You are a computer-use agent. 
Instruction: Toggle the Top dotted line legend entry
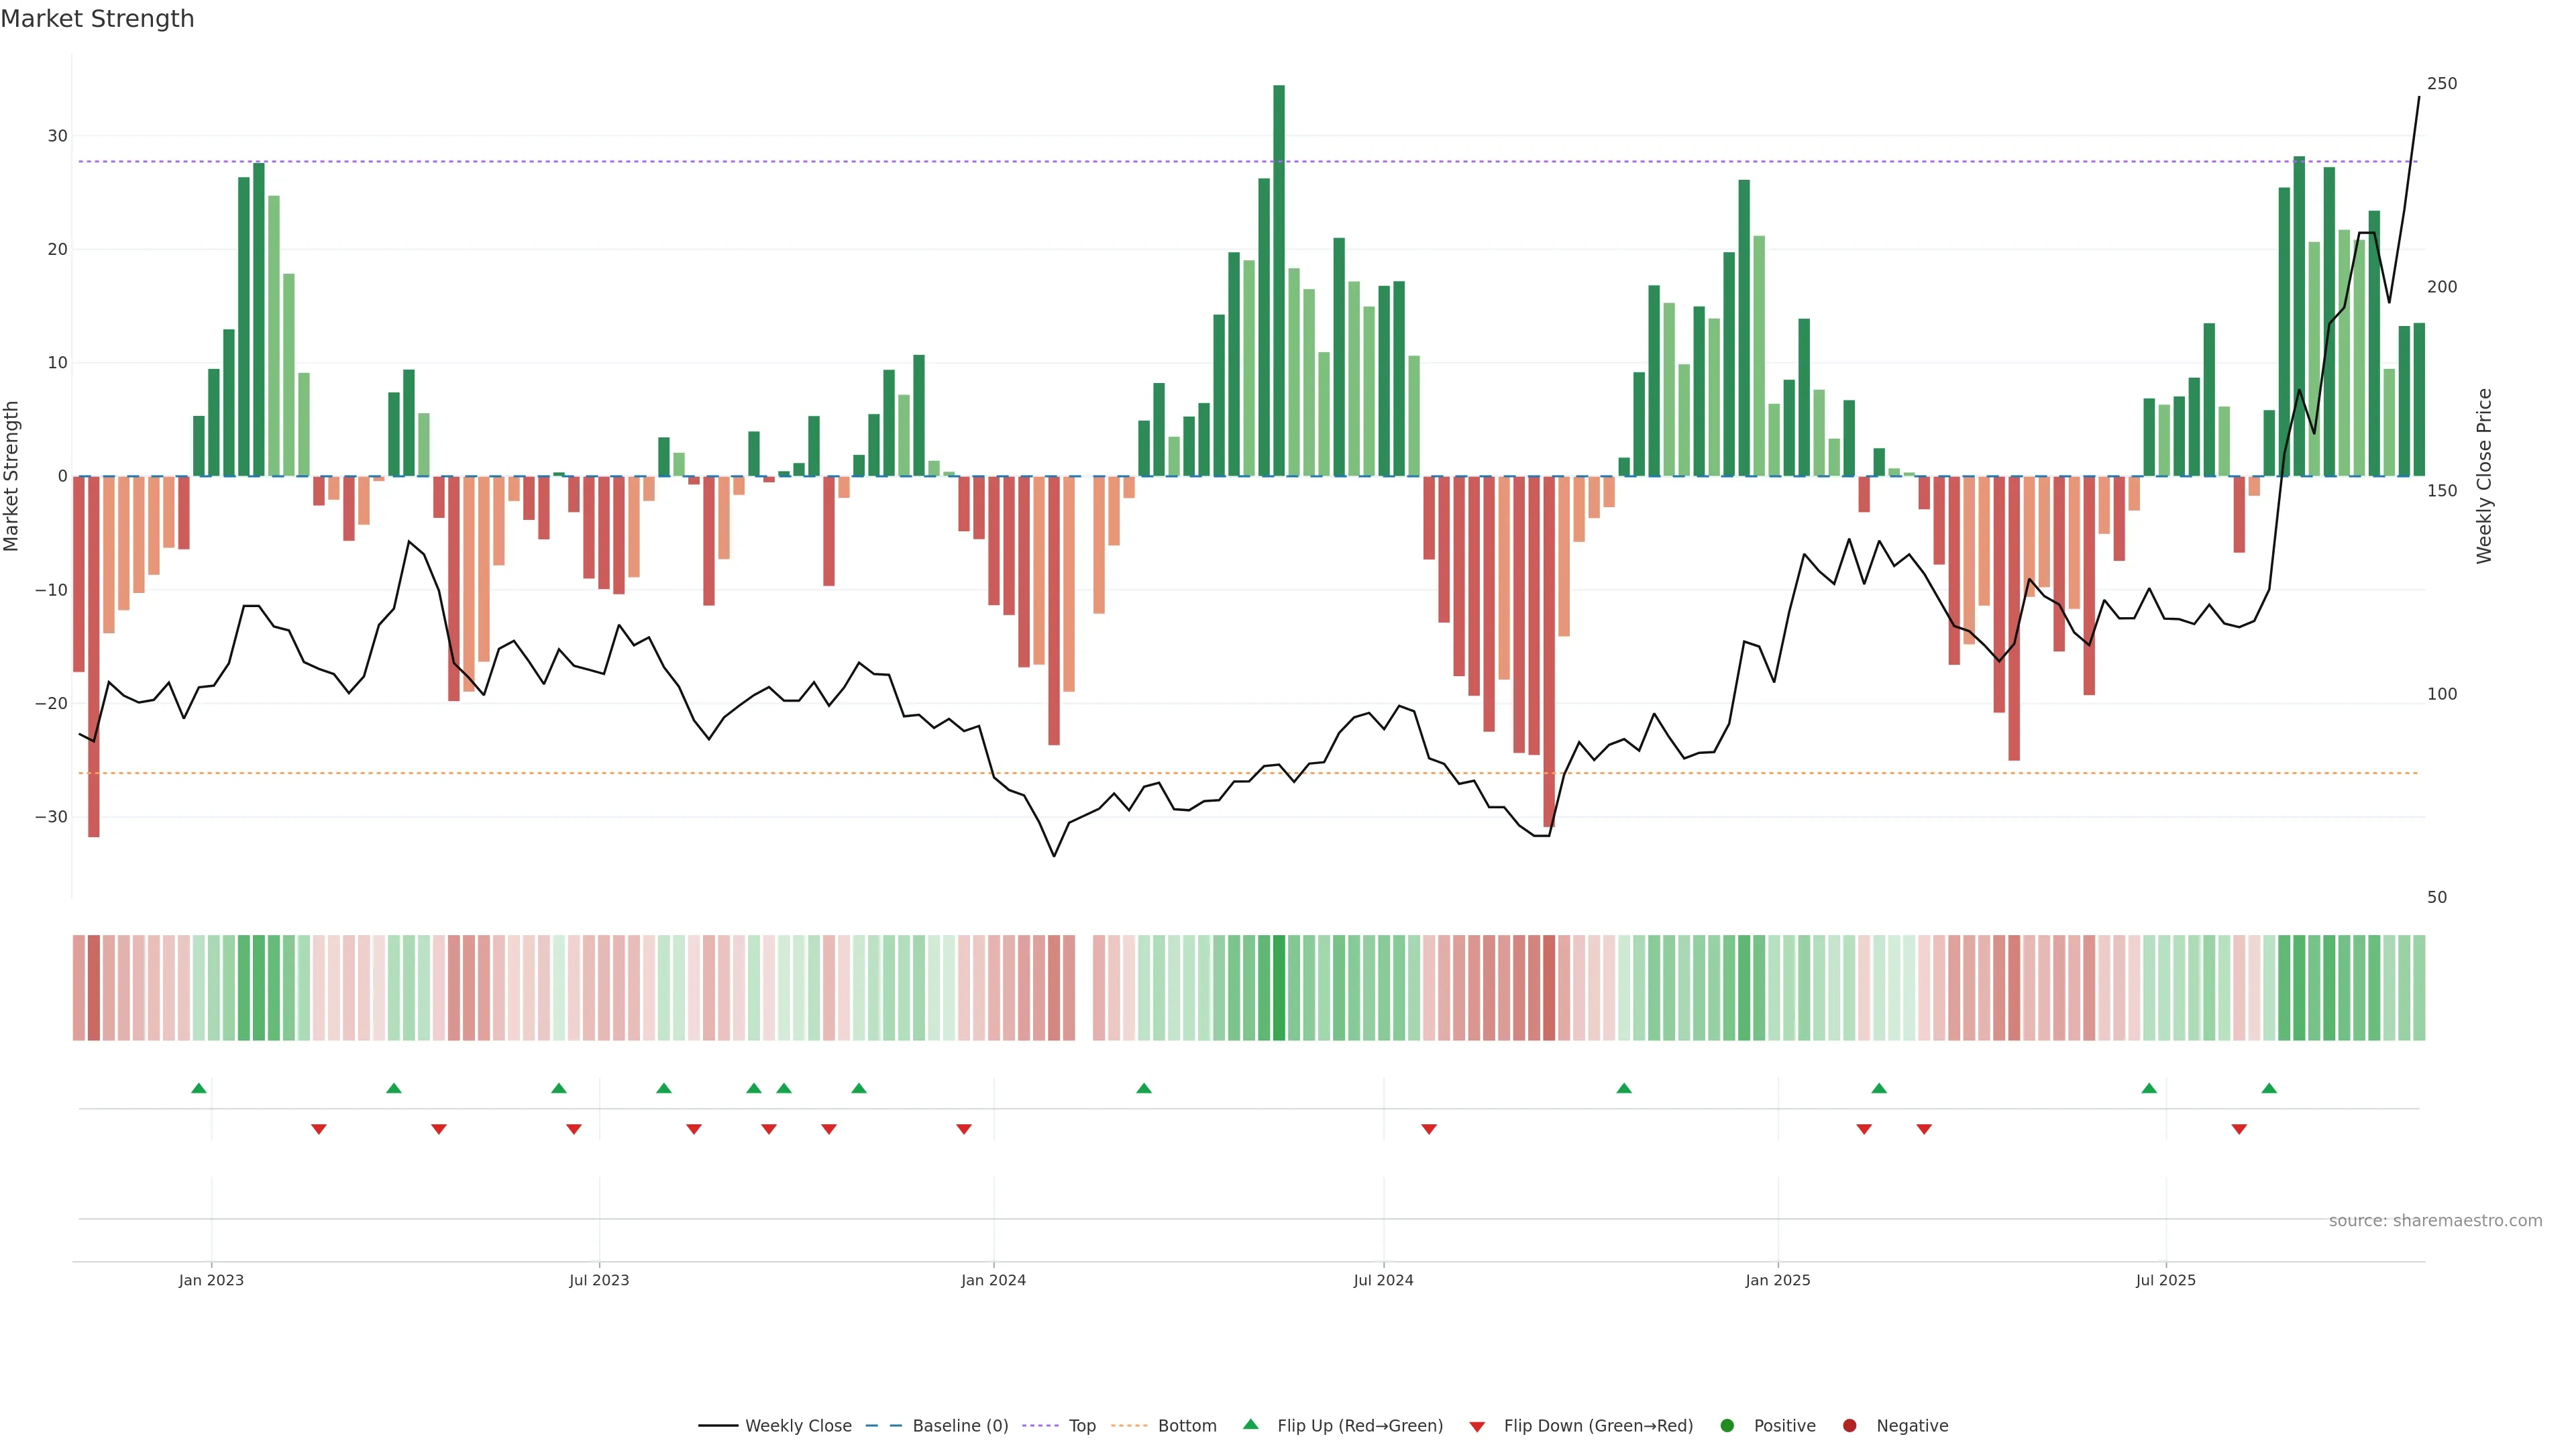pos(1081,1426)
